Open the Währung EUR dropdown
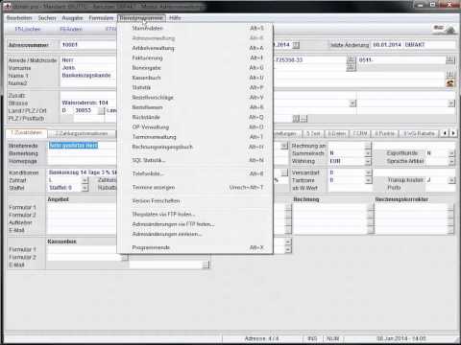This screenshot has width=461, height=345. pyautogui.click(x=368, y=161)
